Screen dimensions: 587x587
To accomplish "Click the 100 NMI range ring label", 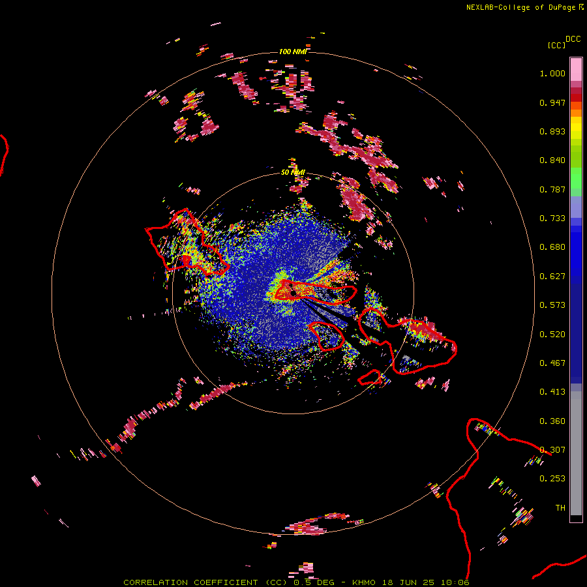I will 293,52.
